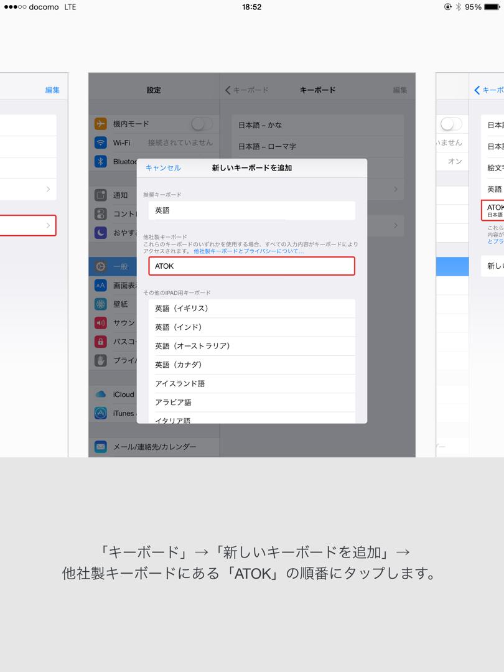This screenshot has width=504, height=672.
Task: Tap the 英語 row in right screenshot
Action: point(492,189)
